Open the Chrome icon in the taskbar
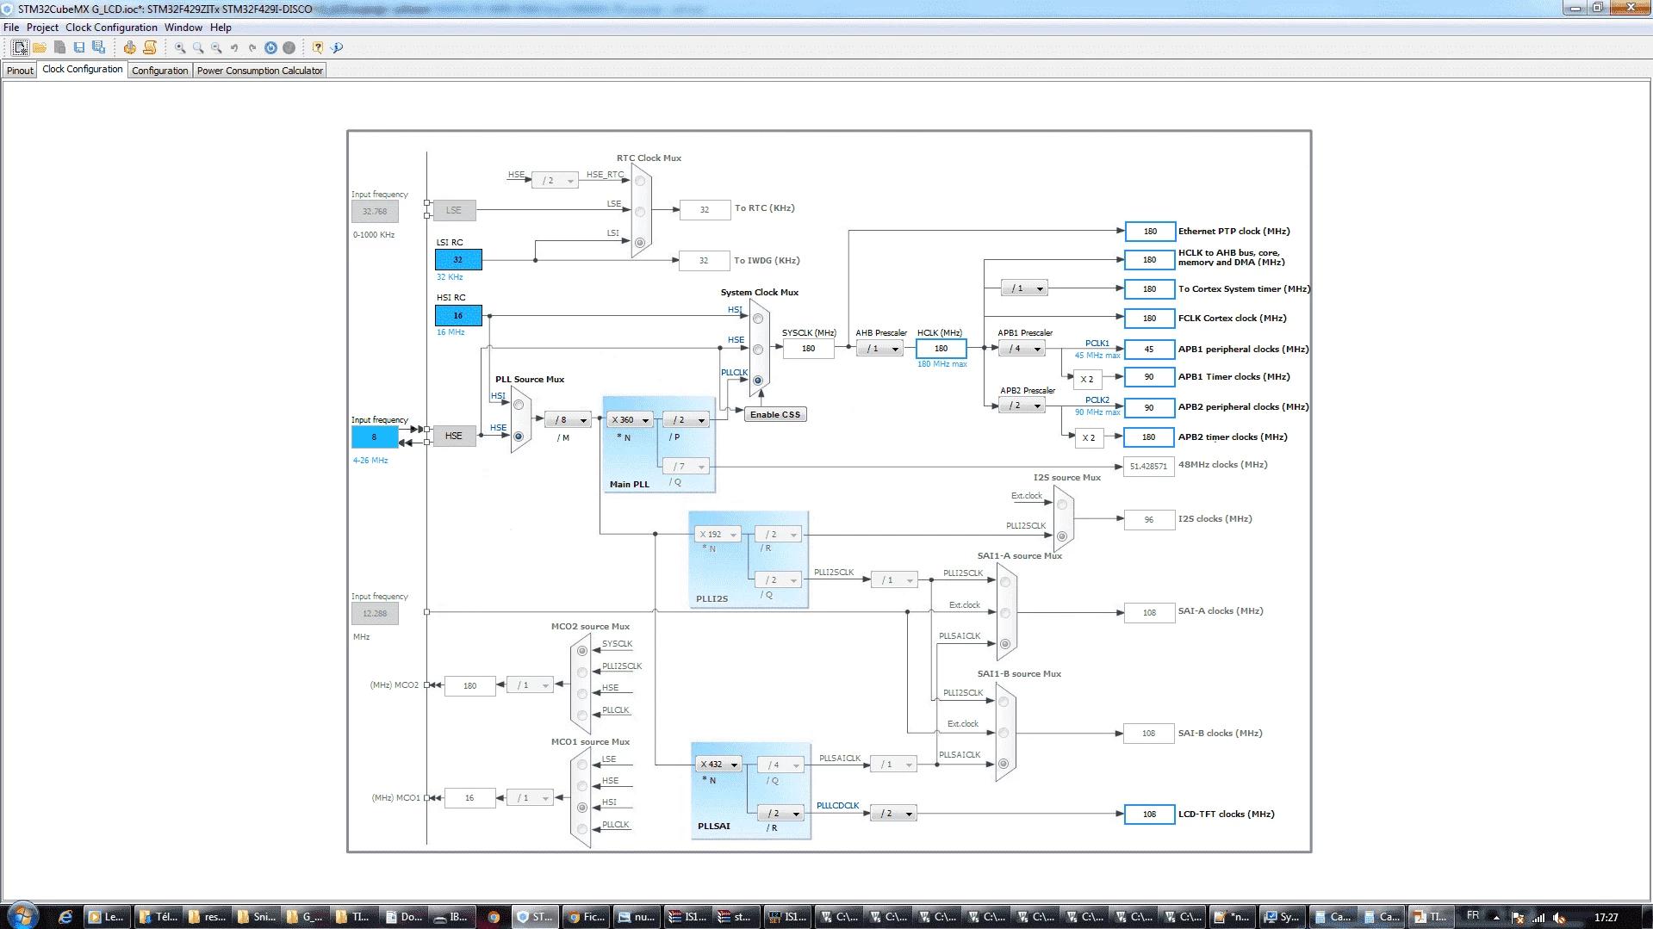1653x929 pixels. pyautogui.click(x=494, y=917)
